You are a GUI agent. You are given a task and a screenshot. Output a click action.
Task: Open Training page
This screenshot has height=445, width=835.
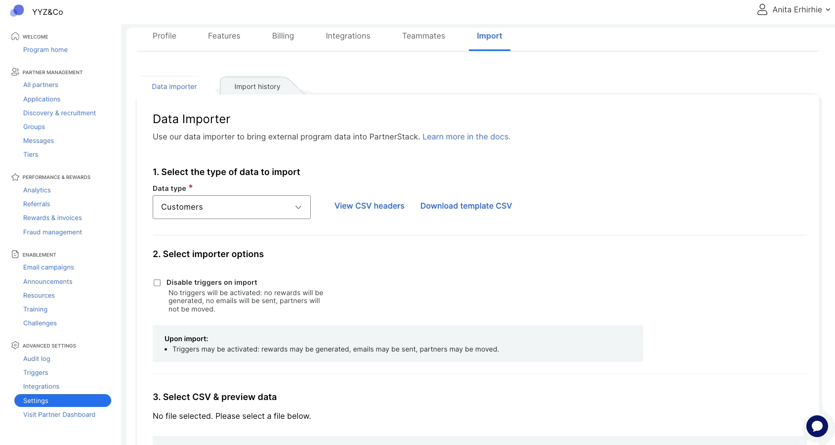35,310
